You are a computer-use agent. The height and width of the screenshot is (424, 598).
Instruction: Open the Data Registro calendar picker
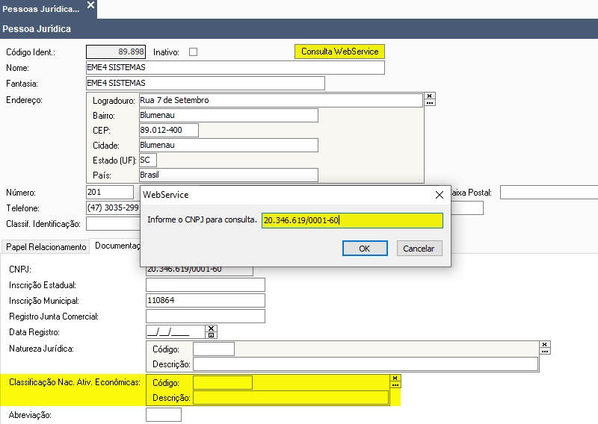pyautogui.click(x=212, y=335)
